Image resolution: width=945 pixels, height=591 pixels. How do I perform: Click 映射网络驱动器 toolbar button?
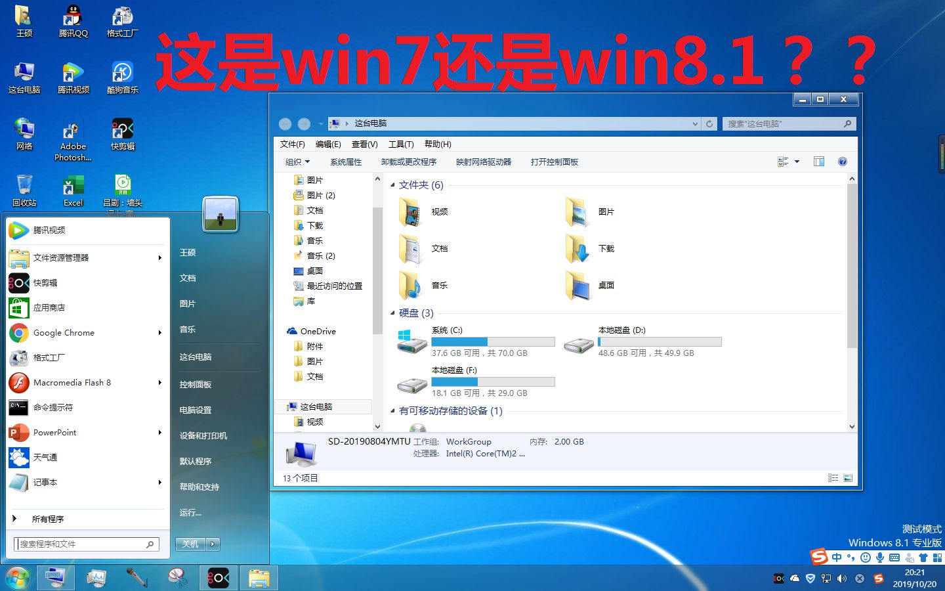click(x=484, y=162)
